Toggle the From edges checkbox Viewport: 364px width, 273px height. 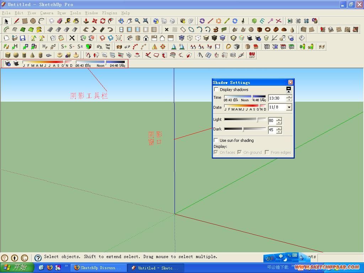267,152
